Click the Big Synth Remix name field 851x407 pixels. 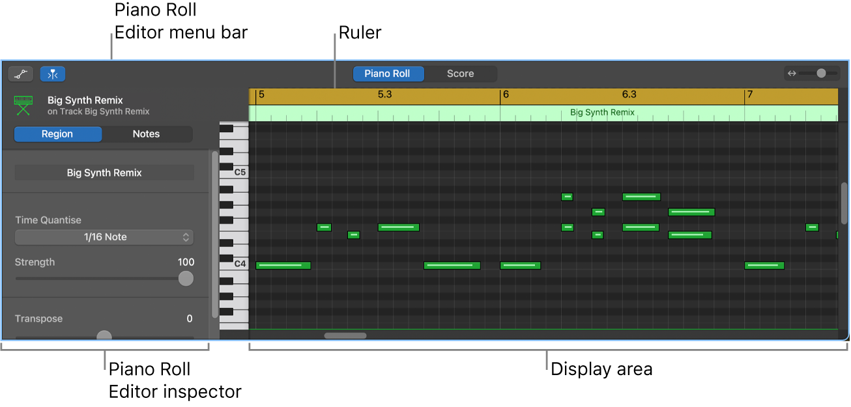click(104, 173)
